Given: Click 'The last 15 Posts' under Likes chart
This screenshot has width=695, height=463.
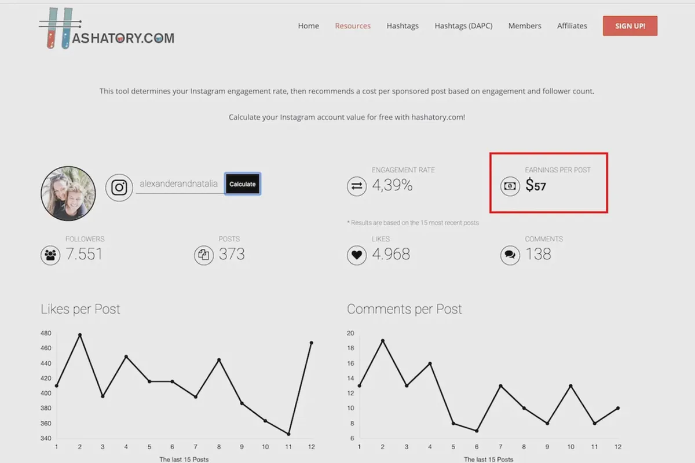Looking at the screenshot, I should click(184, 460).
